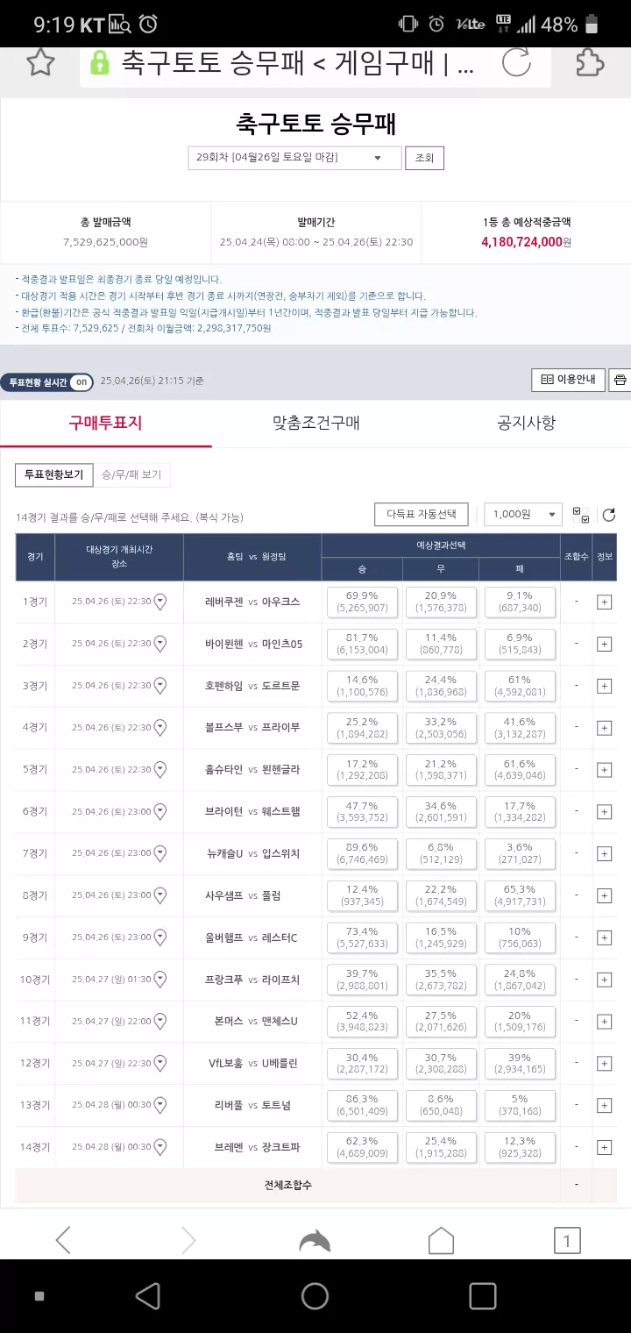
Task: Click the 조회 button
Action: tap(424, 158)
